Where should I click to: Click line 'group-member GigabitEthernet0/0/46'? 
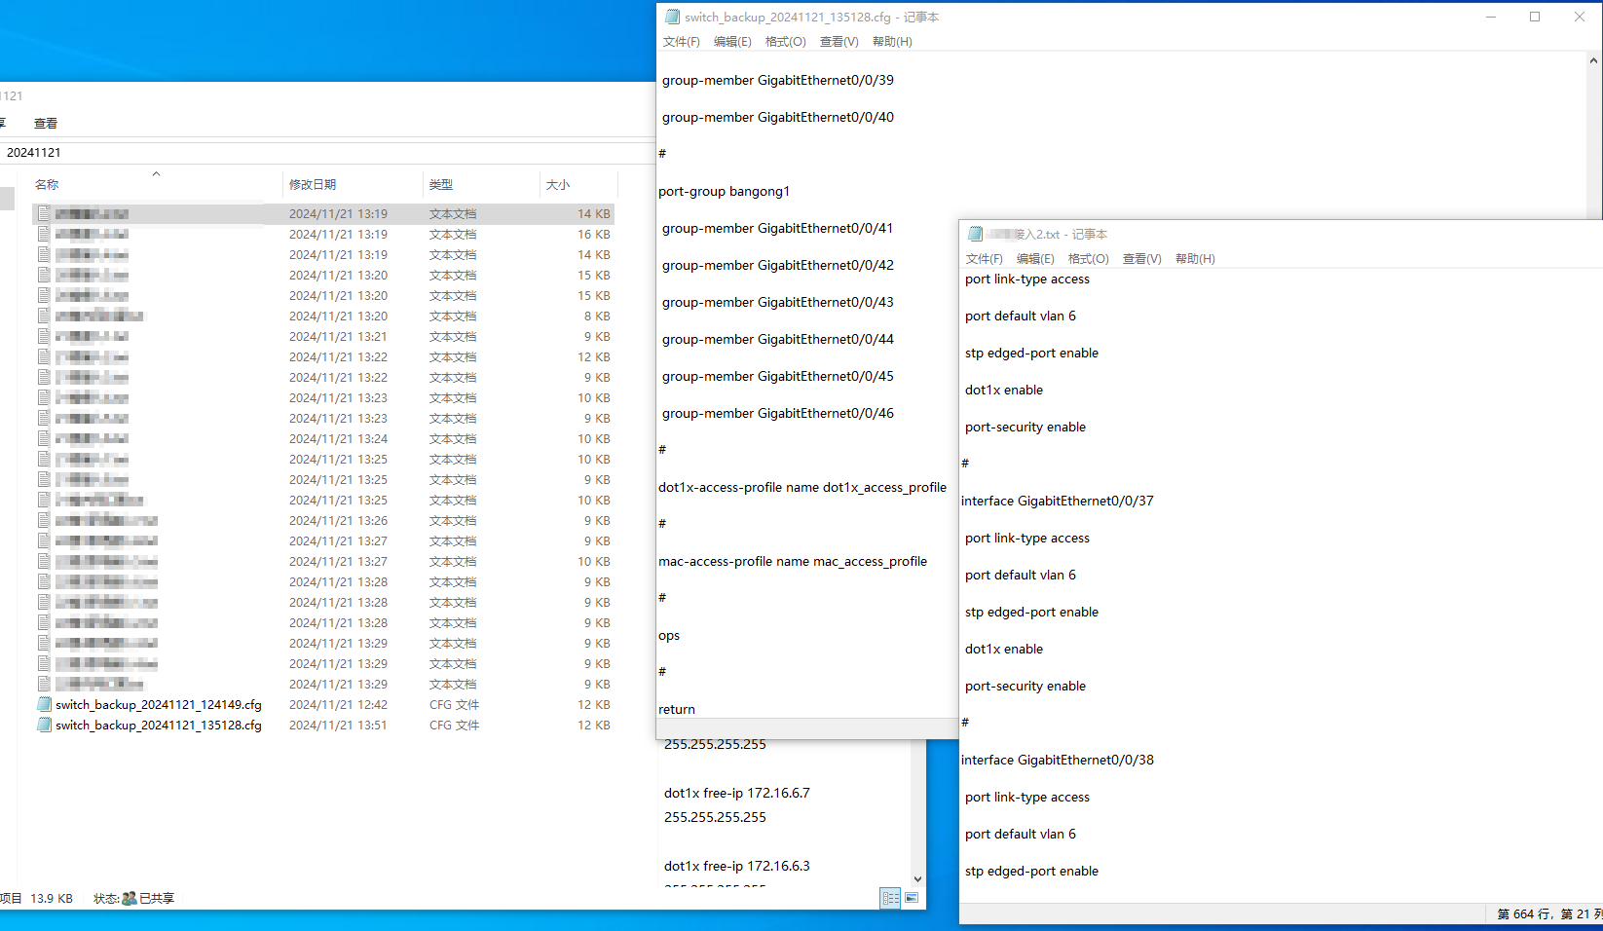click(777, 414)
